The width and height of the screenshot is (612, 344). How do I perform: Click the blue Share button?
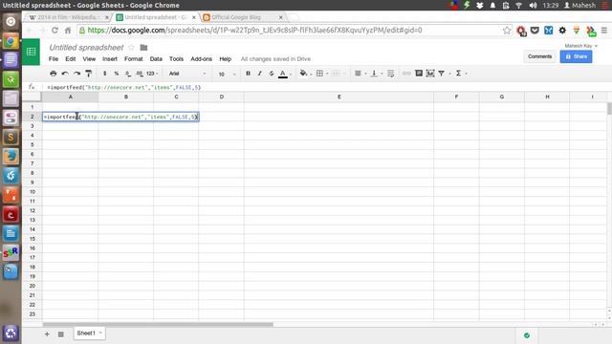tap(576, 56)
